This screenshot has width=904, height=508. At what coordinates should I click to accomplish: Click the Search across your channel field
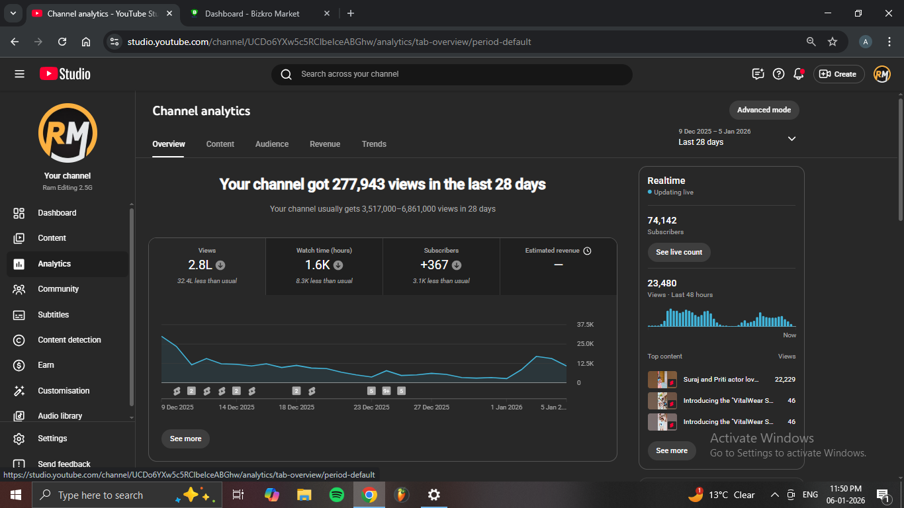(x=451, y=74)
